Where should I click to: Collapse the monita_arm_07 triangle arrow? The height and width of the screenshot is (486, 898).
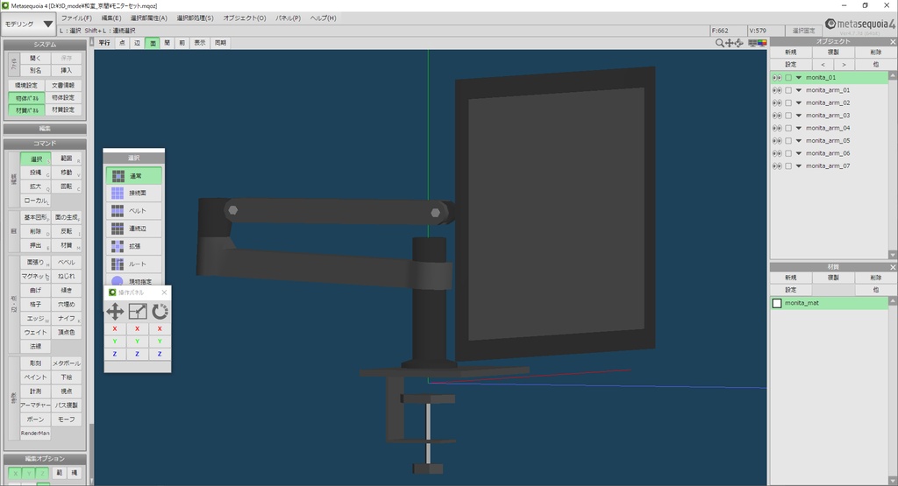[799, 166]
